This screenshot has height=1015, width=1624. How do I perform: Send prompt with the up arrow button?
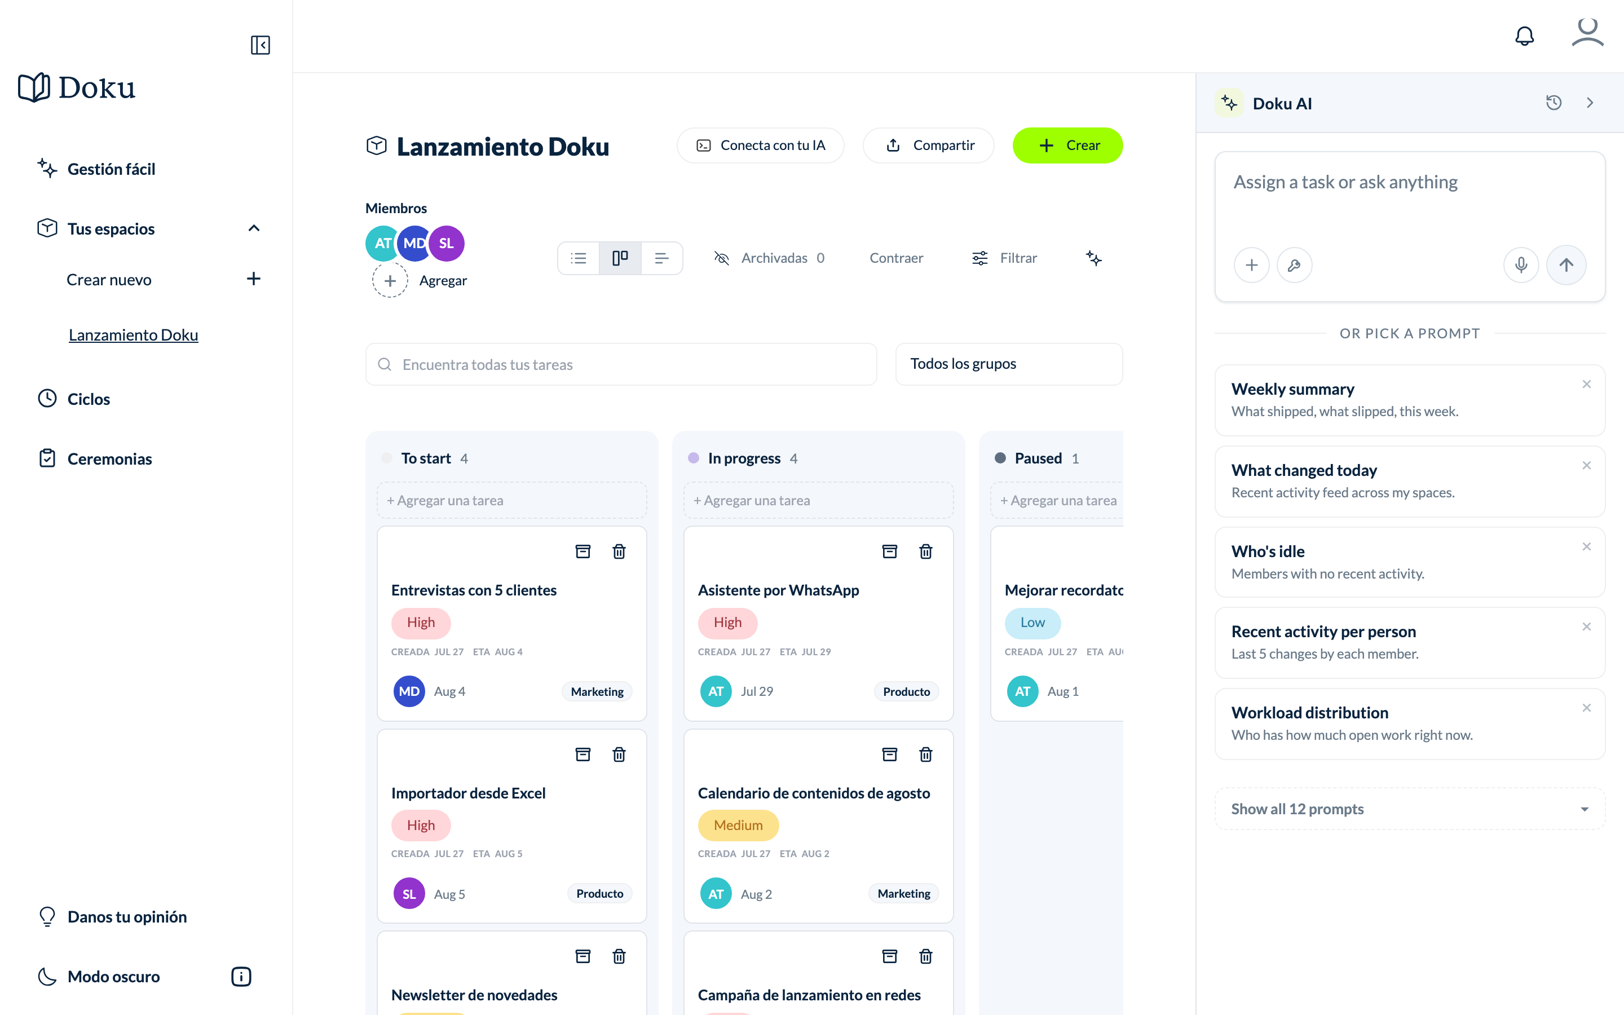tap(1566, 265)
